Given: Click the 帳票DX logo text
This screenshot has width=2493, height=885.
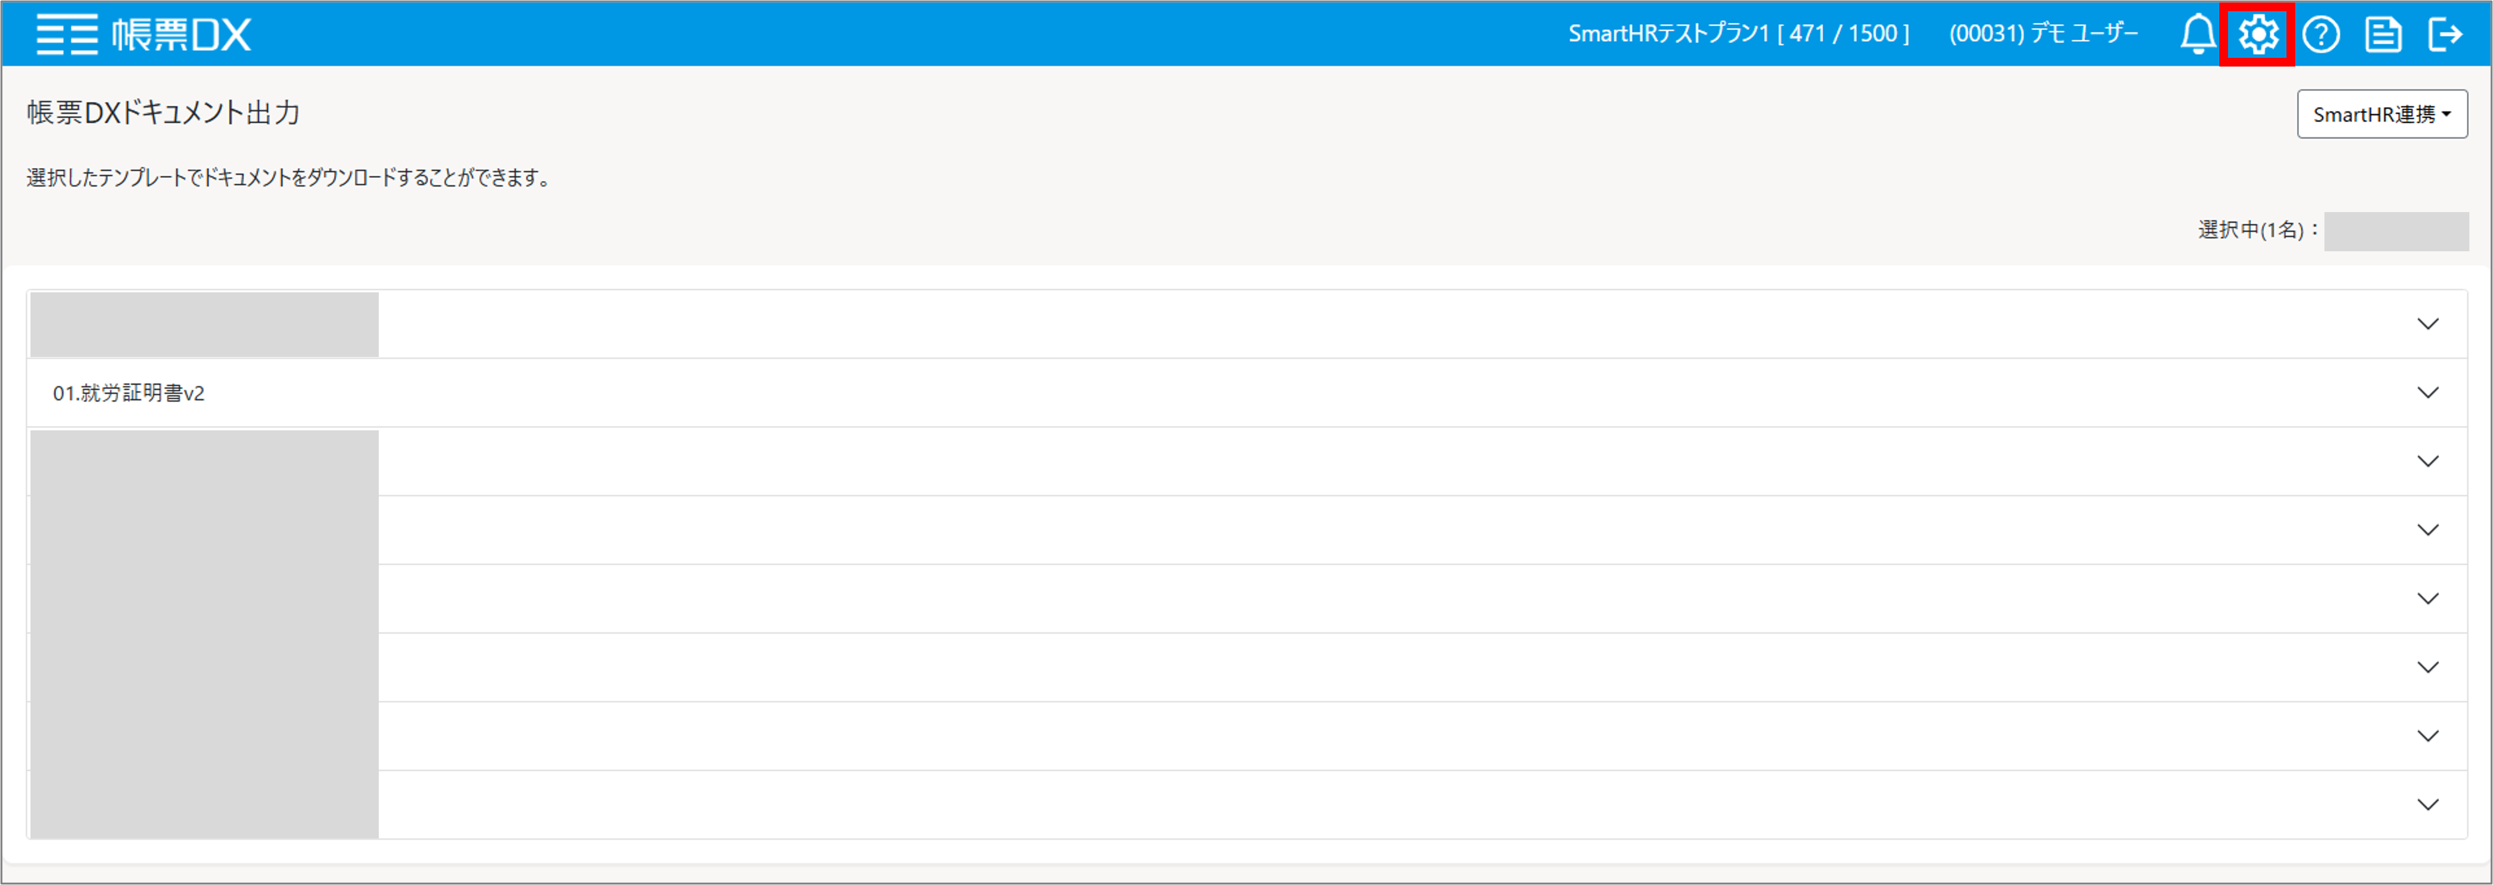Looking at the screenshot, I should tap(181, 35).
